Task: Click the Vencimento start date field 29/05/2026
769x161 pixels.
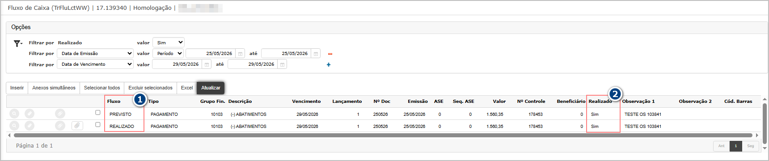Action: [177, 64]
